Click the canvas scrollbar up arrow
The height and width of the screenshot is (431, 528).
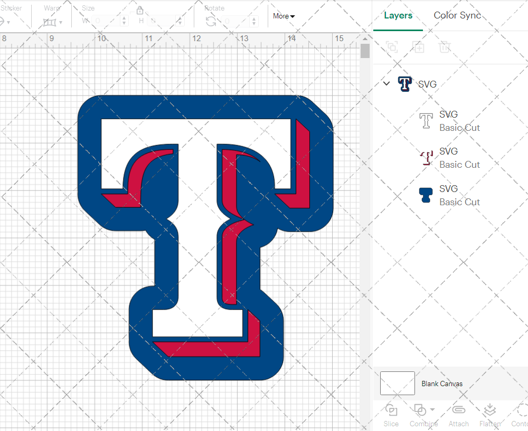click(365, 39)
